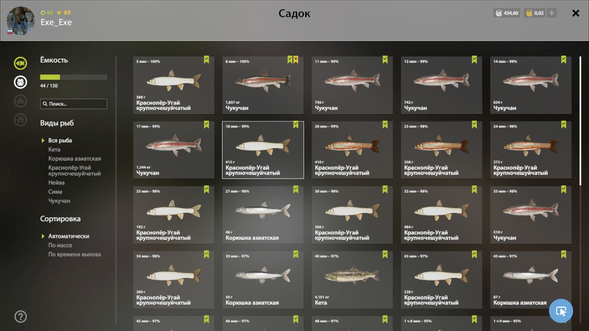
Task: Click the plus icon to add gold coins
Action: click(x=551, y=13)
